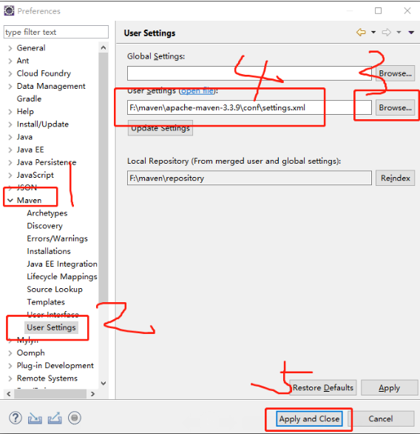Screen dimensions: 420x434
Task: Open the Help question mark icon
Action: pos(16,418)
